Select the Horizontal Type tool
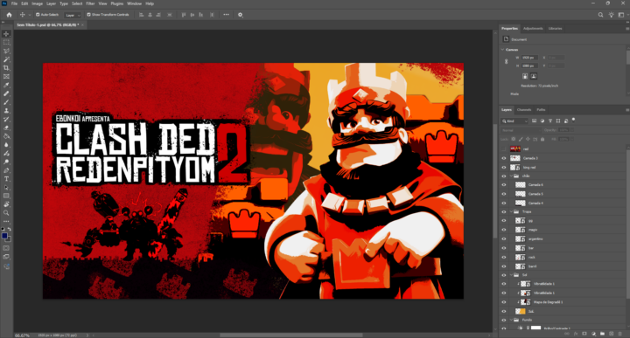This screenshot has width=630, height=338. point(6,179)
